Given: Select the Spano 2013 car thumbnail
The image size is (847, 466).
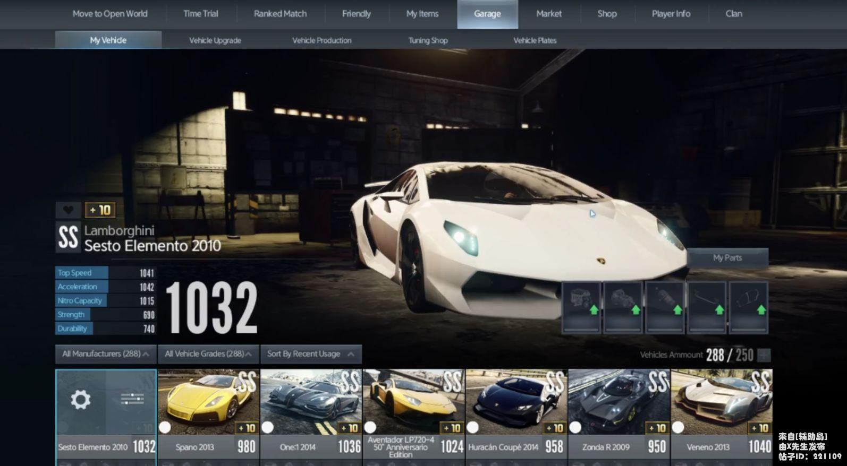Looking at the screenshot, I should (208, 402).
